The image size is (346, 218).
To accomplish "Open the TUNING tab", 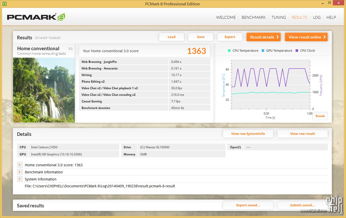I will [279, 17].
